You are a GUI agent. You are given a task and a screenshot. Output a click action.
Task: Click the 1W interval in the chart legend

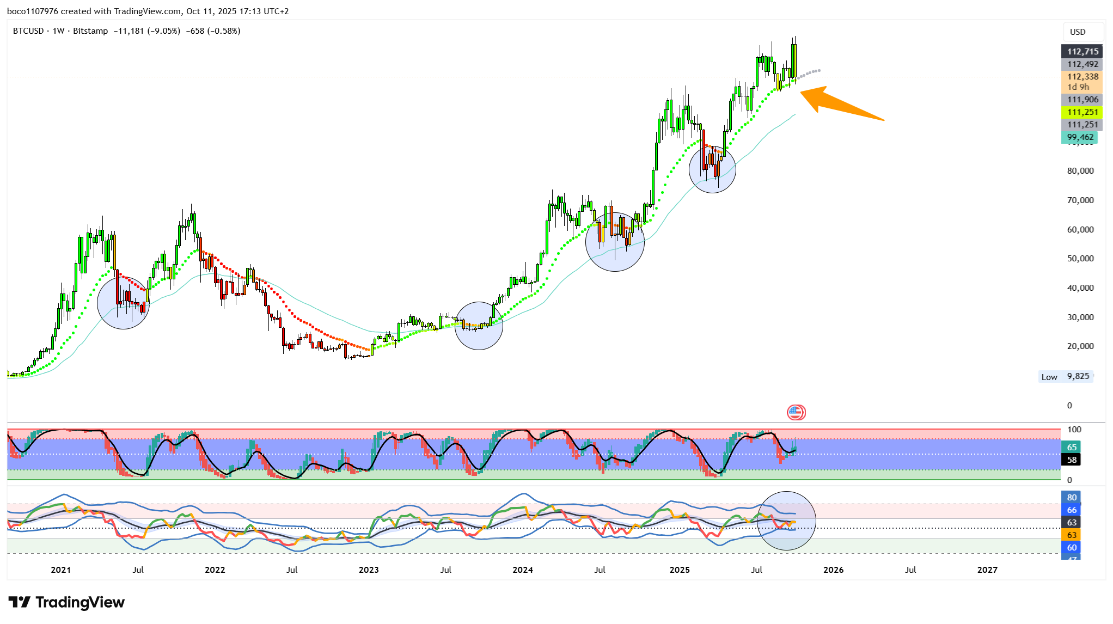point(58,31)
